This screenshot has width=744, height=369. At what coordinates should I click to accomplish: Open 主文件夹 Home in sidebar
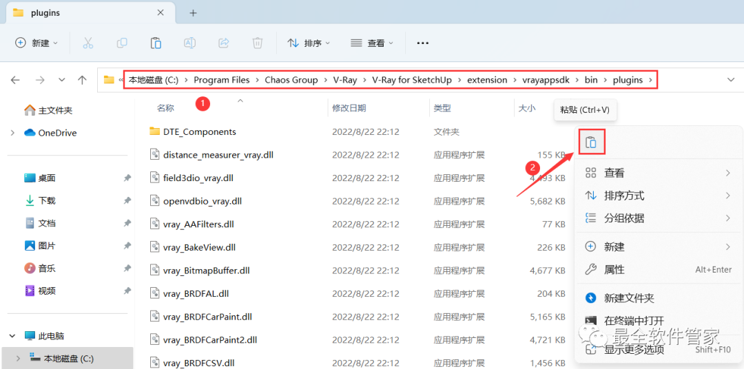[48, 110]
